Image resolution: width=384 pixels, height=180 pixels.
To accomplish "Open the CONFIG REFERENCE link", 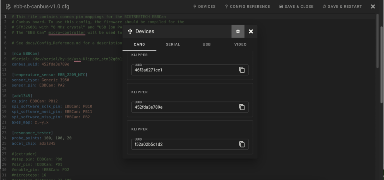I will click(248, 7).
